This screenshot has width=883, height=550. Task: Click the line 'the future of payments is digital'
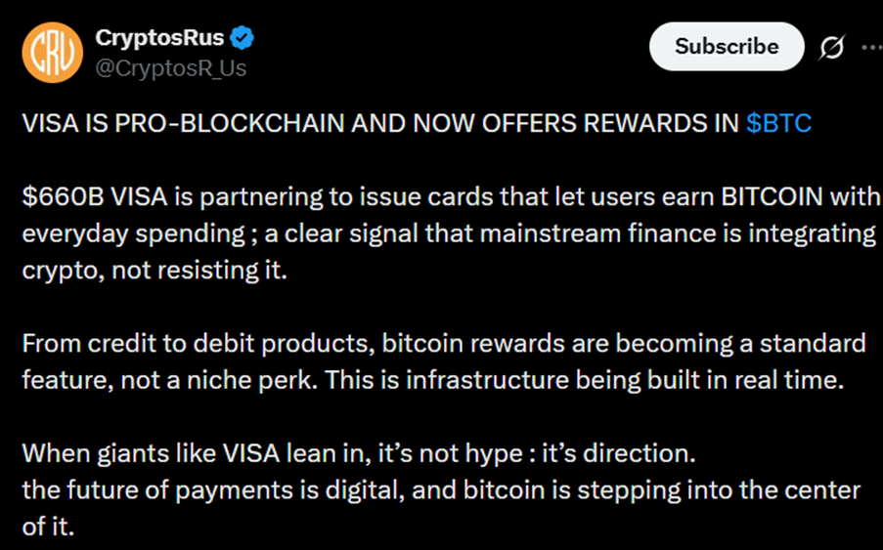point(441,489)
